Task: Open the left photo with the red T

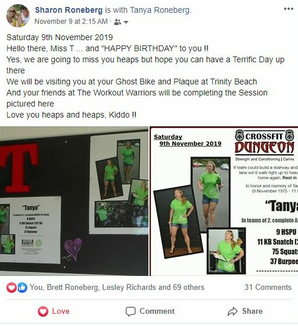Action: 74,201
